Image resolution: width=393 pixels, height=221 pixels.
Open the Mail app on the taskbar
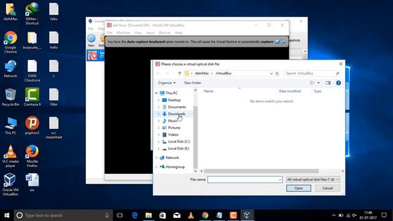[177, 215]
